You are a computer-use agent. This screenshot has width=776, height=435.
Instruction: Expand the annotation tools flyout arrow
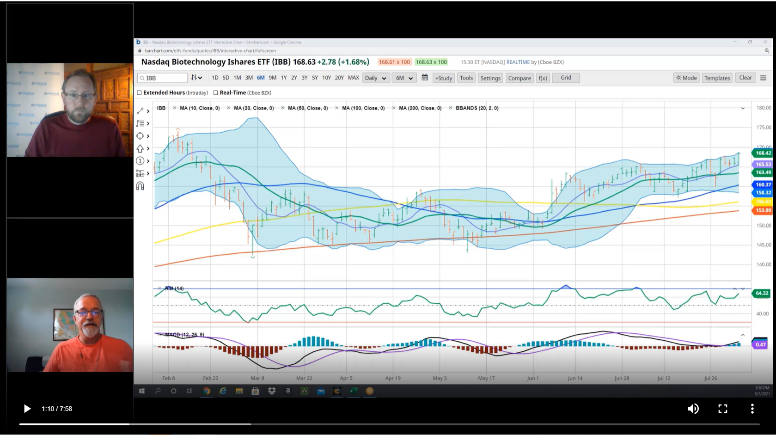pyautogui.click(x=148, y=161)
